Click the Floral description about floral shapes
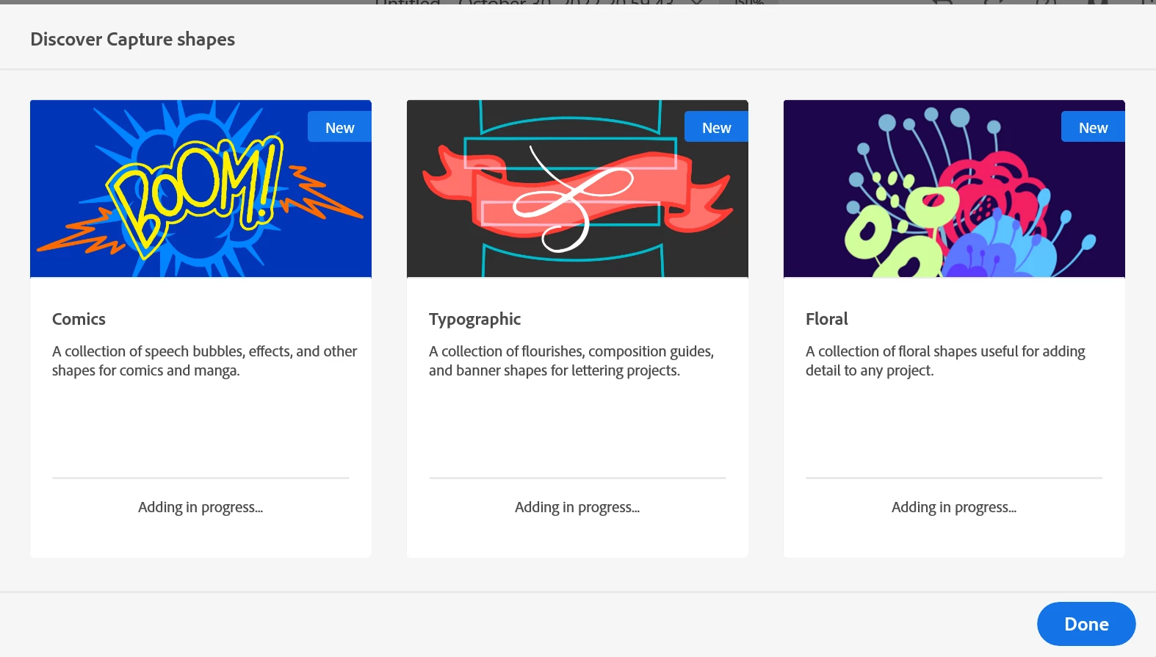Viewport: 1156px width, 657px height. click(945, 361)
